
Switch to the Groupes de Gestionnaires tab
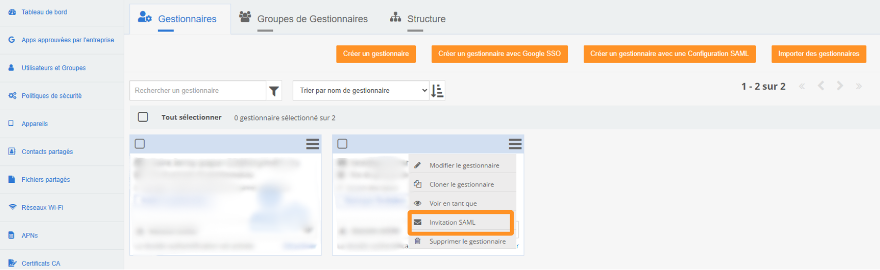coord(312,19)
